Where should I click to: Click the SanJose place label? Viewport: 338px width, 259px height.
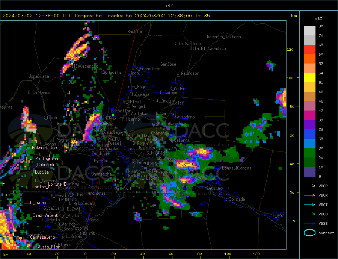click(x=168, y=64)
